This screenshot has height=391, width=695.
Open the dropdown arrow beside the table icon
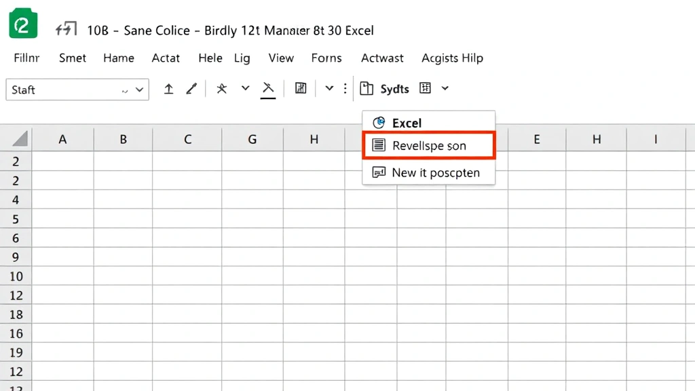(x=445, y=88)
